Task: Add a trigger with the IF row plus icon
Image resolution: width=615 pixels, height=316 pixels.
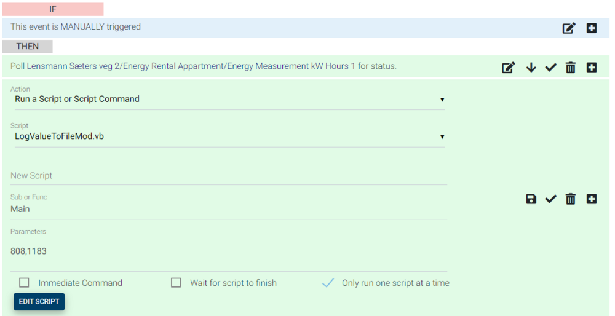Action: pos(592,28)
